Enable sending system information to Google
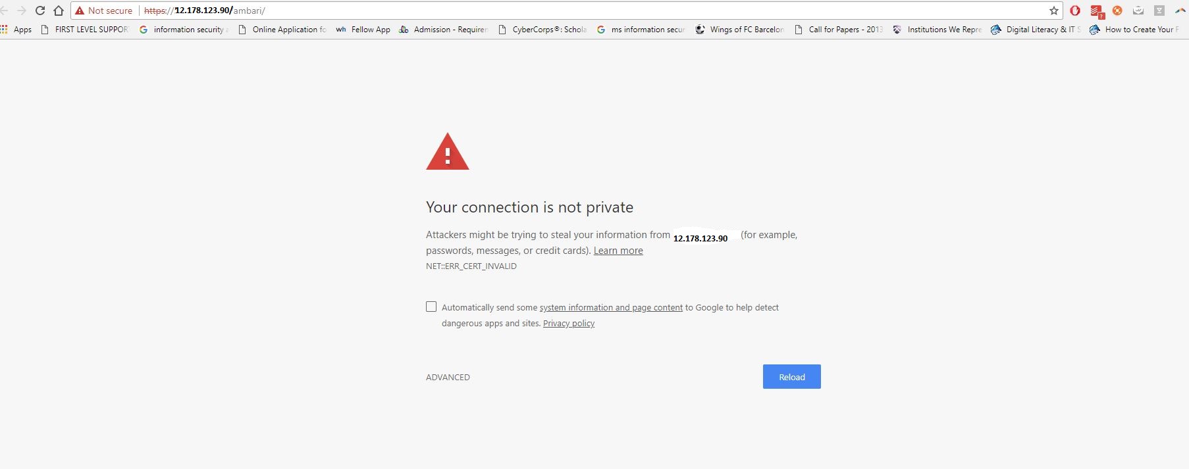This screenshot has height=469, width=1189. (431, 307)
